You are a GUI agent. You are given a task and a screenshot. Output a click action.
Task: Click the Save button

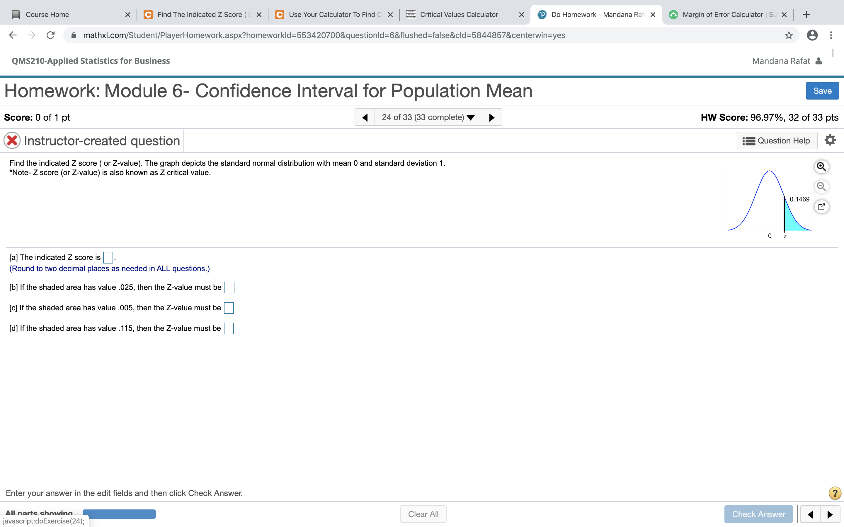(x=822, y=91)
